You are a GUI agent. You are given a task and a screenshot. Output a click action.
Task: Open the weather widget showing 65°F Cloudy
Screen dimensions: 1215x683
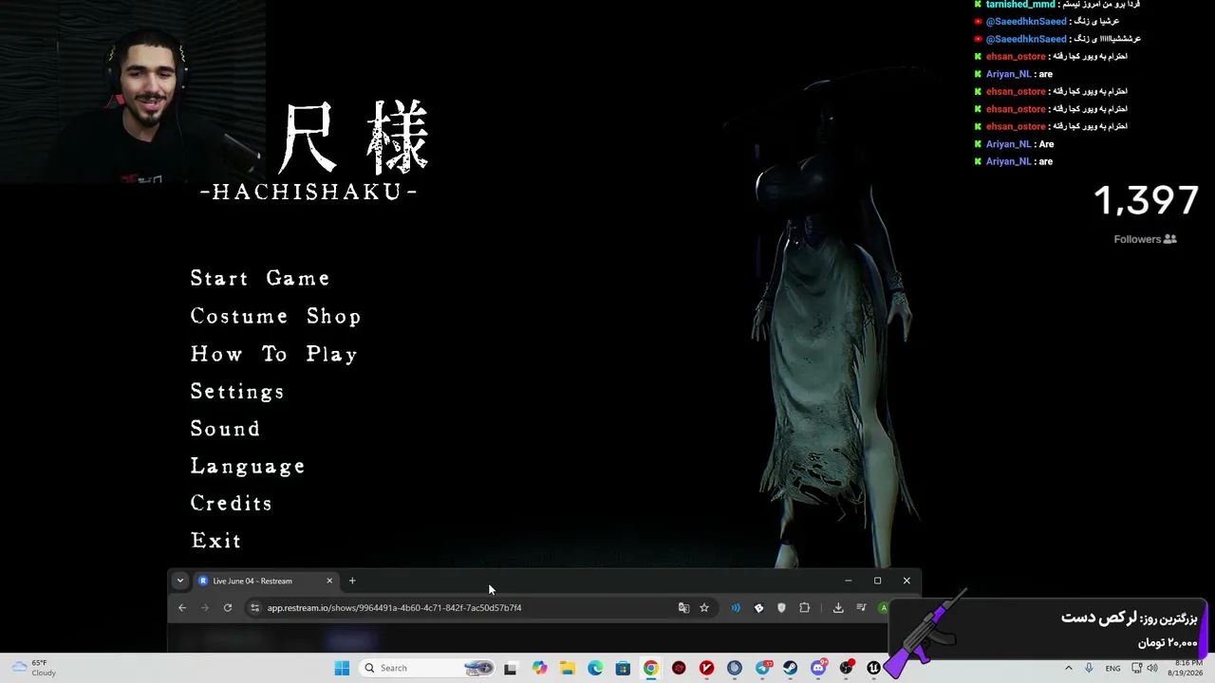35,668
